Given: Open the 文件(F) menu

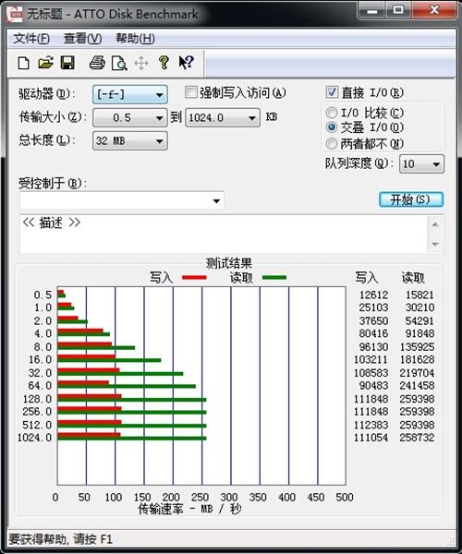Looking at the screenshot, I should pyautogui.click(x=31, y=39).
